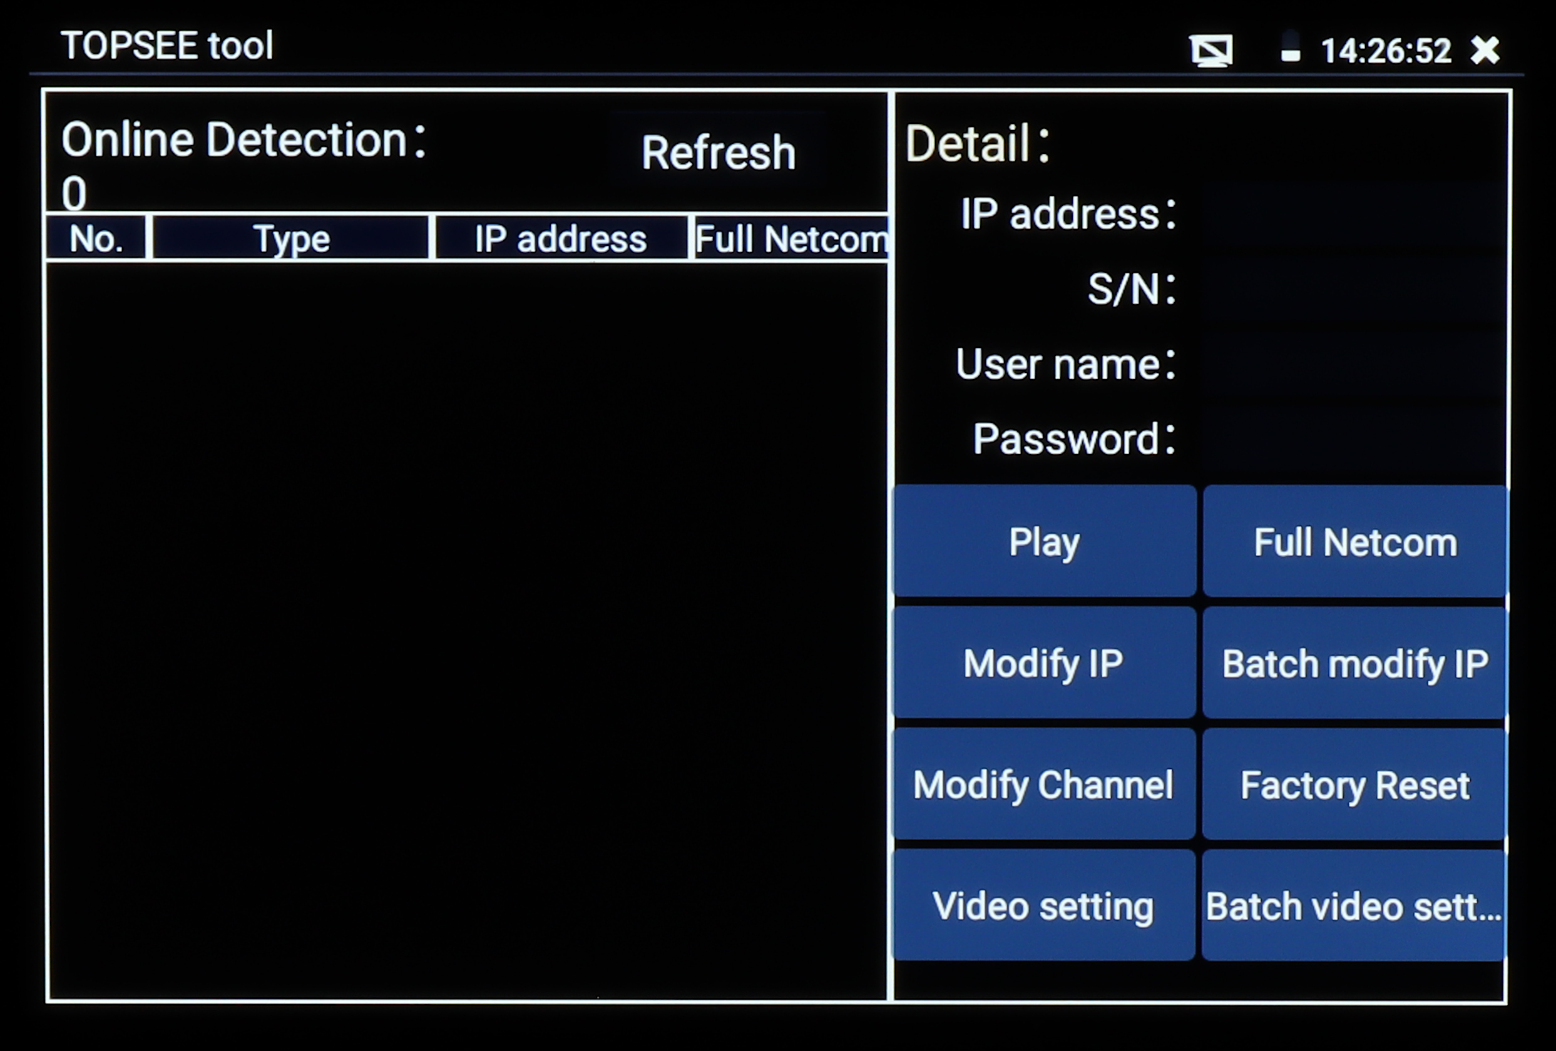Image resolution: width=1556 pixels, height=1051 pixels.
Task: Click the No. column header
Action: coord(96,238)
